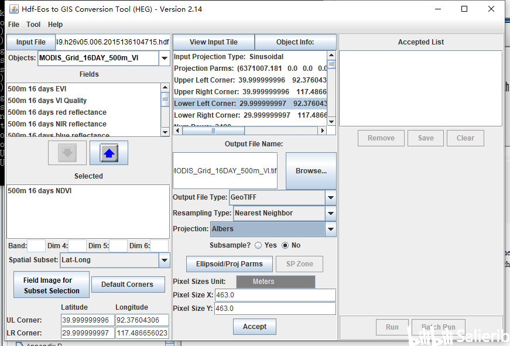
Task: Click the Object Info button
Action: 295,42
